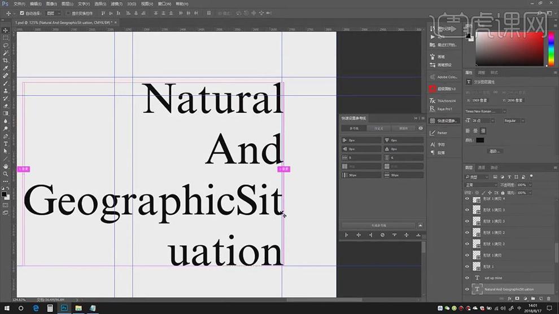Select the Lasso tool in the toolbar
The height and width of the screenshot is (314, 559).
pos(6,45)
